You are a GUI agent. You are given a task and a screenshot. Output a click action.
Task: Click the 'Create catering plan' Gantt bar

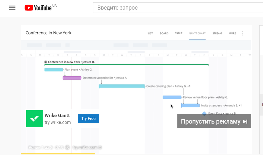(122, 86)
